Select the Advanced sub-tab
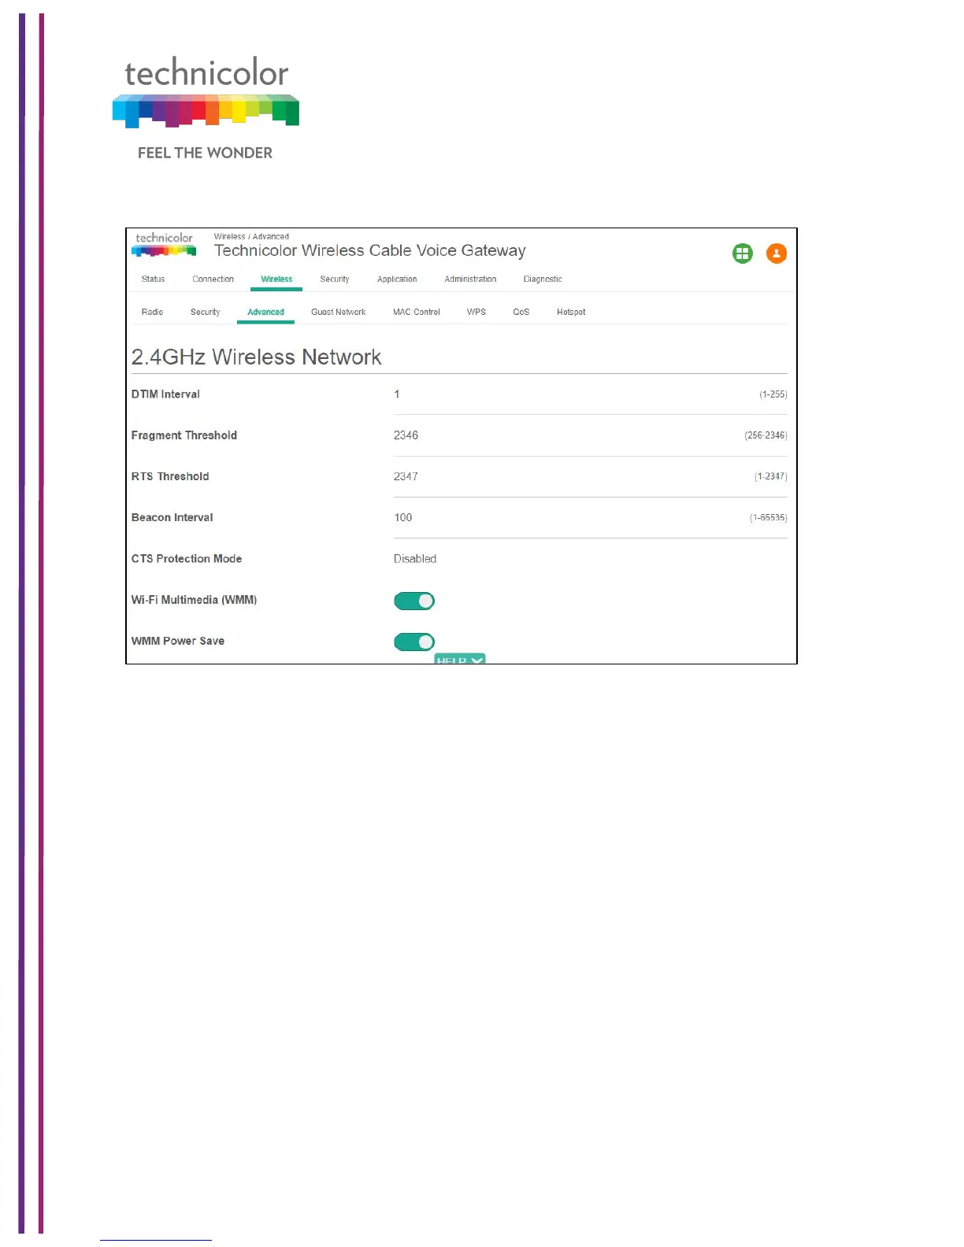Viewport: 964px width, 1247px height. coord(265,313)
